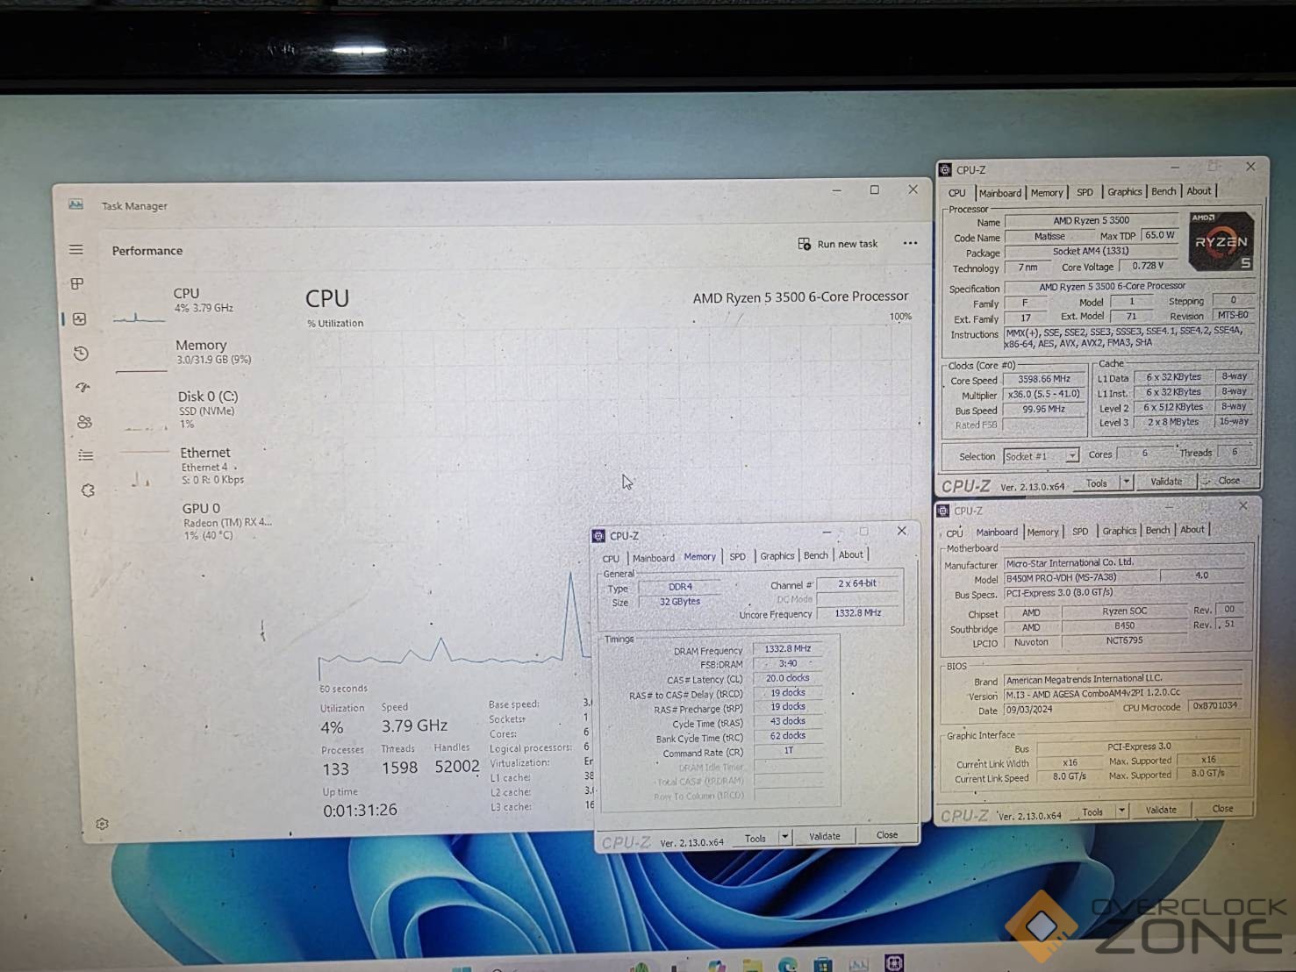Switch to CPU tab in CPU-Z Mainboard window
The image size is (1296, 972).
pos(955,532)
